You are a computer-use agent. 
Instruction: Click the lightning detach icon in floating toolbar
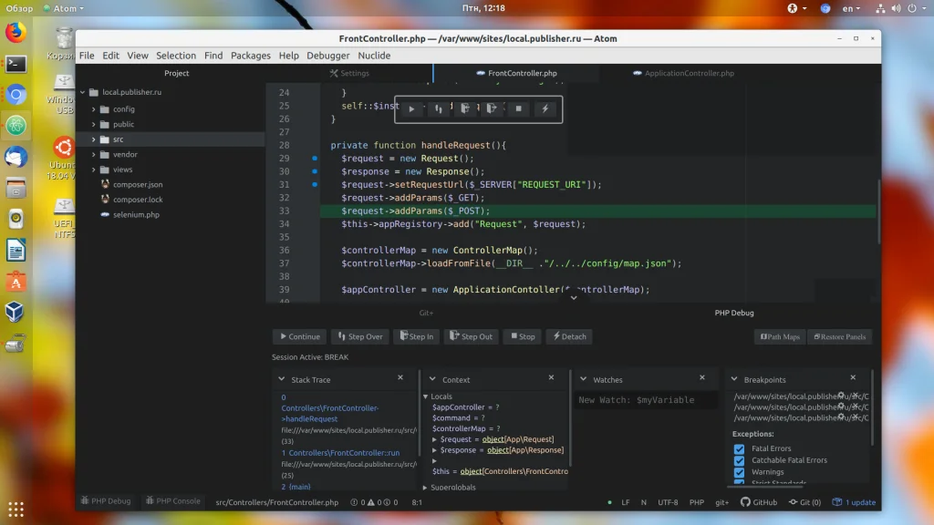coord(545,109)
